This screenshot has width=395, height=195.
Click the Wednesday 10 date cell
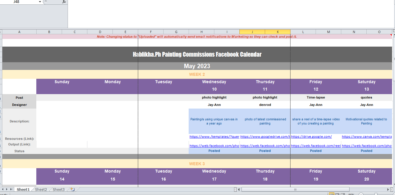pyautogui.click(x=214, y=89)
